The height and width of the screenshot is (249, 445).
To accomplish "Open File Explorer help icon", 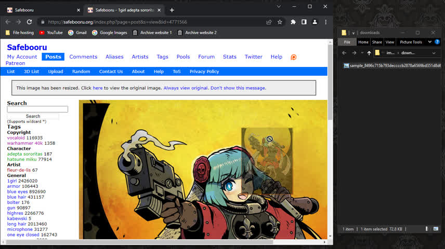I will point(437,42).
